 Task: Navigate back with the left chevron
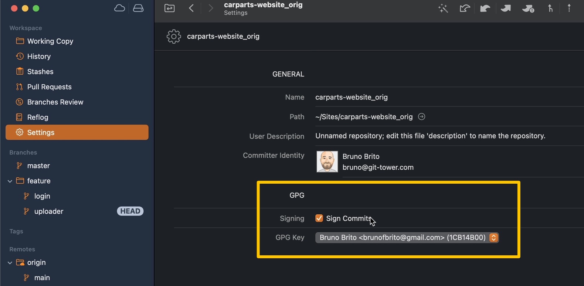191,8
